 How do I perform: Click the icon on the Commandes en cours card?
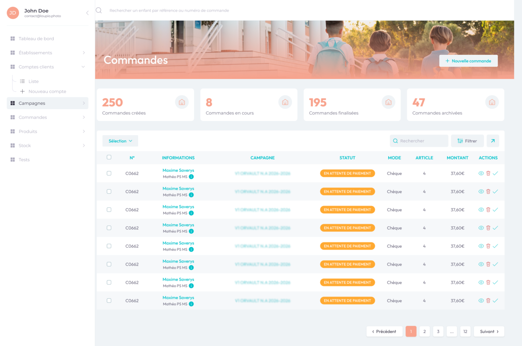[285, 102]
